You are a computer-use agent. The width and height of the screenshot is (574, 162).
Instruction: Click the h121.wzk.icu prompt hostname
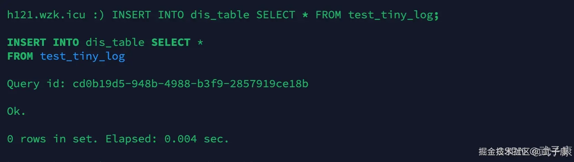click(x=46, y=15)
